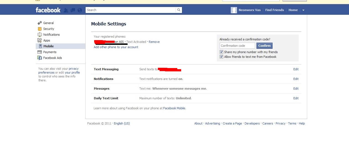The width and height of the screenshot is (349, 153).
Task: Click the Facebook Ads icon
Action: 40,58
